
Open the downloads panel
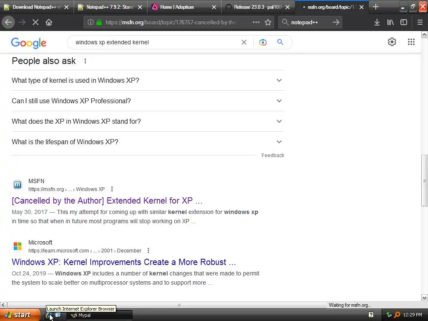tap(377, 23)
